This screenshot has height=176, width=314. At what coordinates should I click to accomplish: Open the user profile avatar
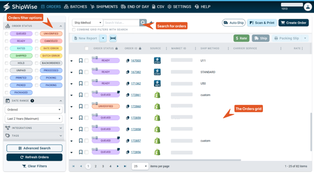coord(307,7)
